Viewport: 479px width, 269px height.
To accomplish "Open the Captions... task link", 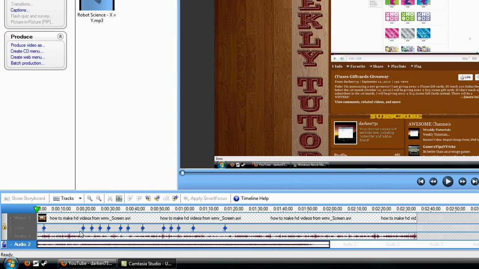I will point(20,10).
